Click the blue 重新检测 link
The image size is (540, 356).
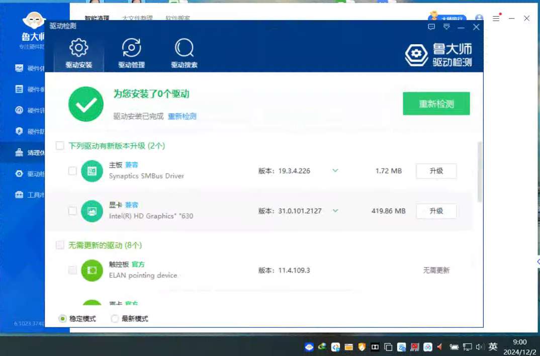pos(182,116)
